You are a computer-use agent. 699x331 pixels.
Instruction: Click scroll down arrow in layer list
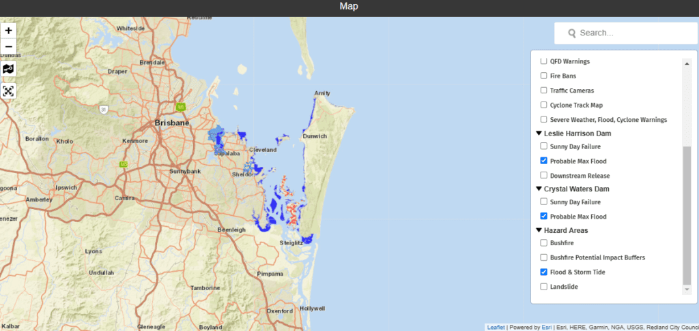tap(687, 289)
